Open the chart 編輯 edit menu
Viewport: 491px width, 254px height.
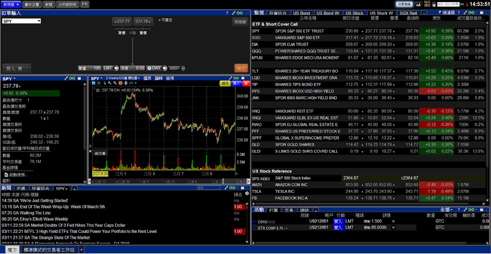(159, 78)
